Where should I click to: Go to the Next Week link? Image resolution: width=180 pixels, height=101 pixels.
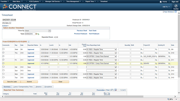(93, 31)
